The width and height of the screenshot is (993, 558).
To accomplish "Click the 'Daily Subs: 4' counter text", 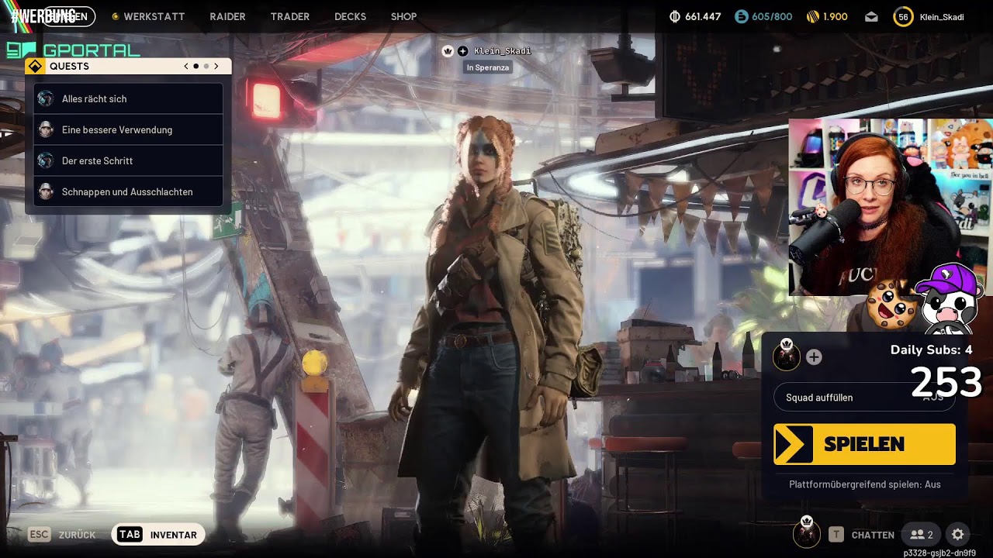I will 931,350.
